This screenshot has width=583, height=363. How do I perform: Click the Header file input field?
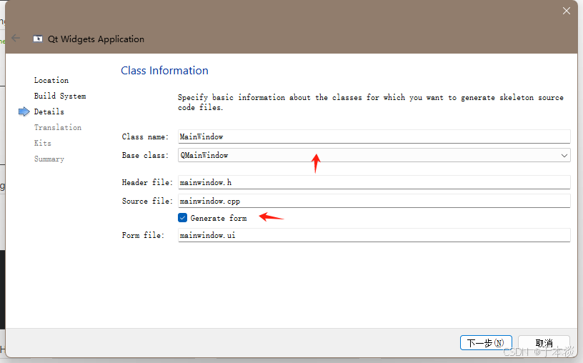(x=374, y=182)
